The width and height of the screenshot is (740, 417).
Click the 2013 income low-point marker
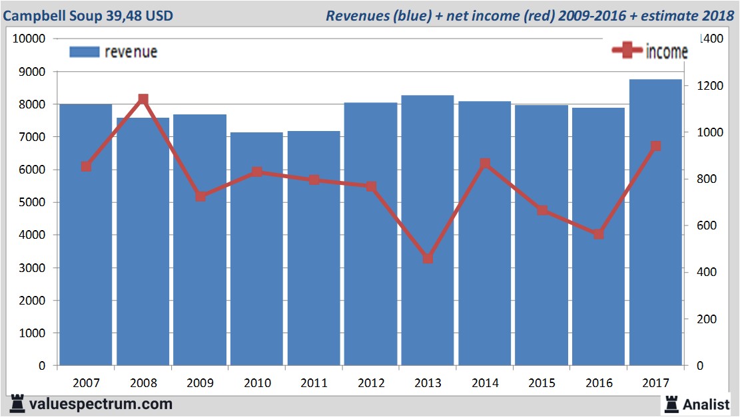tap(428, 258)
